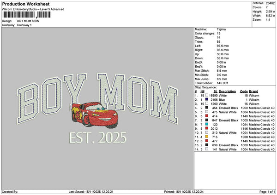Click the Machine value "Tajima"
The height and width of the screenshot is (195, 277).
pyautogui.click(x=221, y=29)
